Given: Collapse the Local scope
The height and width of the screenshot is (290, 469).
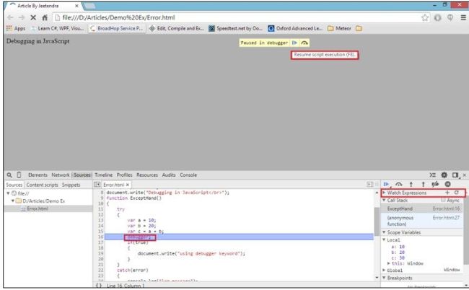Looking at the screenshot, I should click(384, 240).
